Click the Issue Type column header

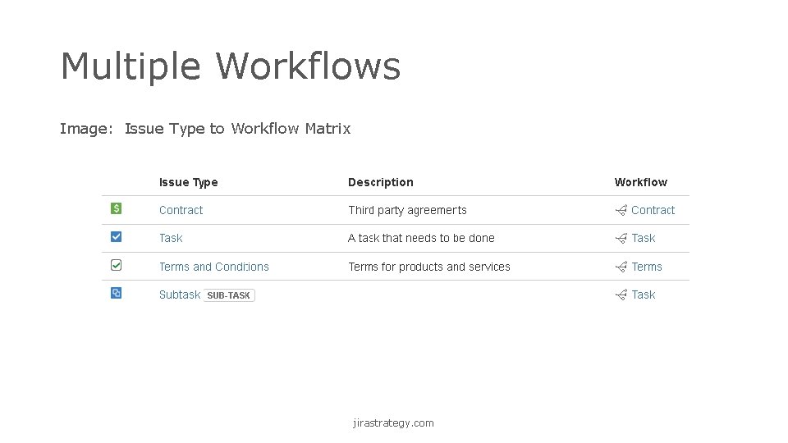(x=188, y=182)
